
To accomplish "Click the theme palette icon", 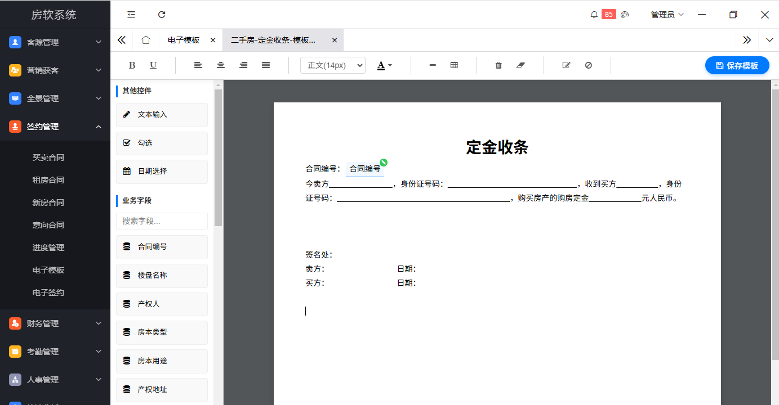I will pos(625,15).
